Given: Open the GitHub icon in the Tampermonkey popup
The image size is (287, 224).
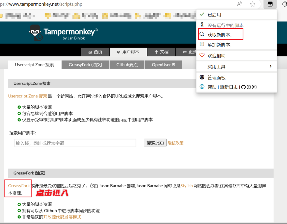Looking at the screenshot, I should (243, 87).
